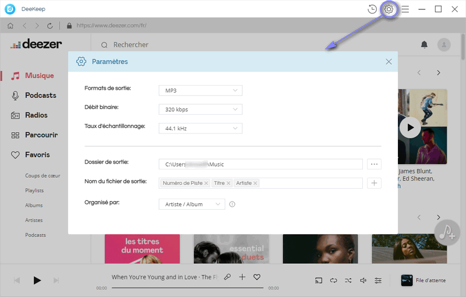This screenshot has width=466, height=297.
Task: Open les titres du moment playlist thumbnail
Action: 142,249
